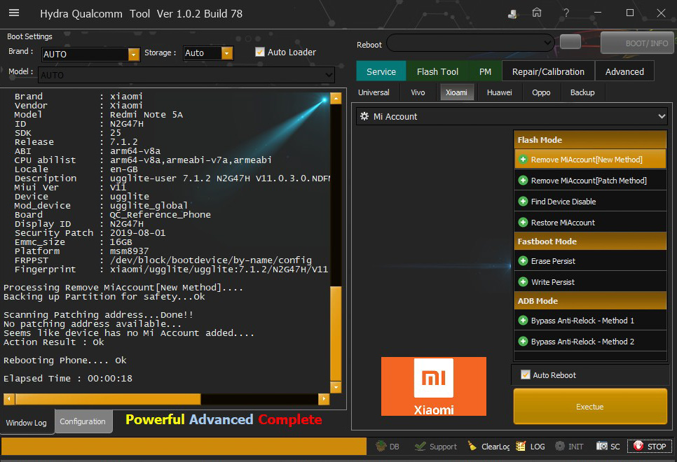677x462 pixels.
Task: Open the Advanced tab
Action: tap(624, 71)
